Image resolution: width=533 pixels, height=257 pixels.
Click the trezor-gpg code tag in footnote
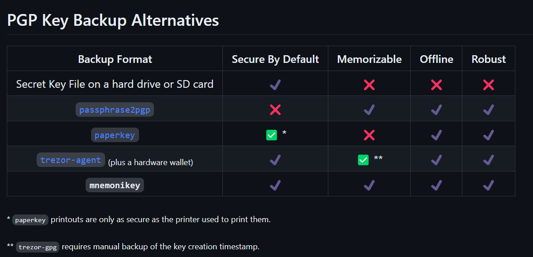coord(38,247)
